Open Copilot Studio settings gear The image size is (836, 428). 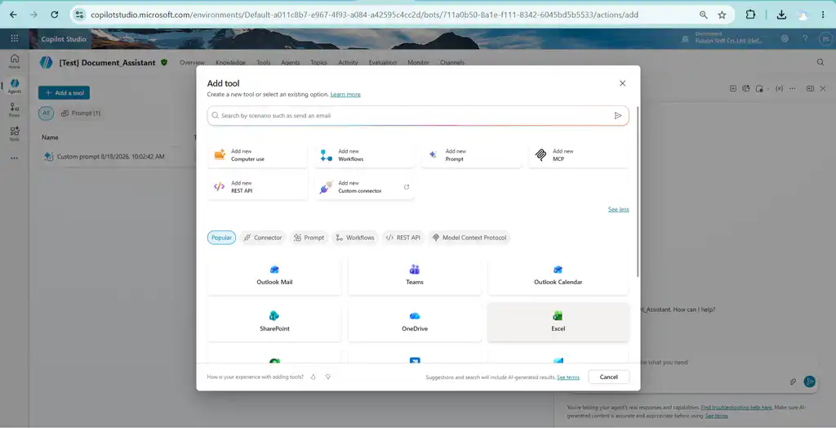tap(785, 38)
